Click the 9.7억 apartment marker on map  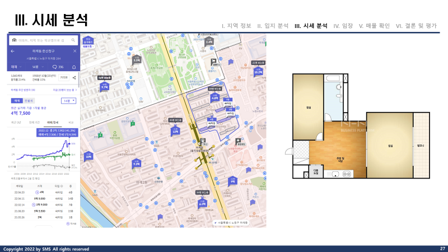tap(105, 87)
